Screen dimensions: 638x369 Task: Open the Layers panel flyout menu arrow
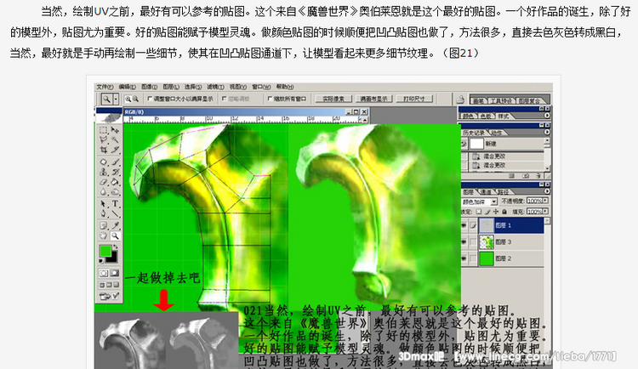[547, 191]
